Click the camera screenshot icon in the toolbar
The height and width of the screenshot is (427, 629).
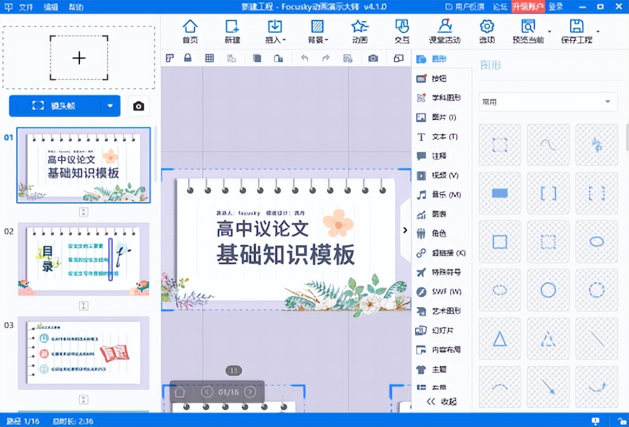coord(373,58)
